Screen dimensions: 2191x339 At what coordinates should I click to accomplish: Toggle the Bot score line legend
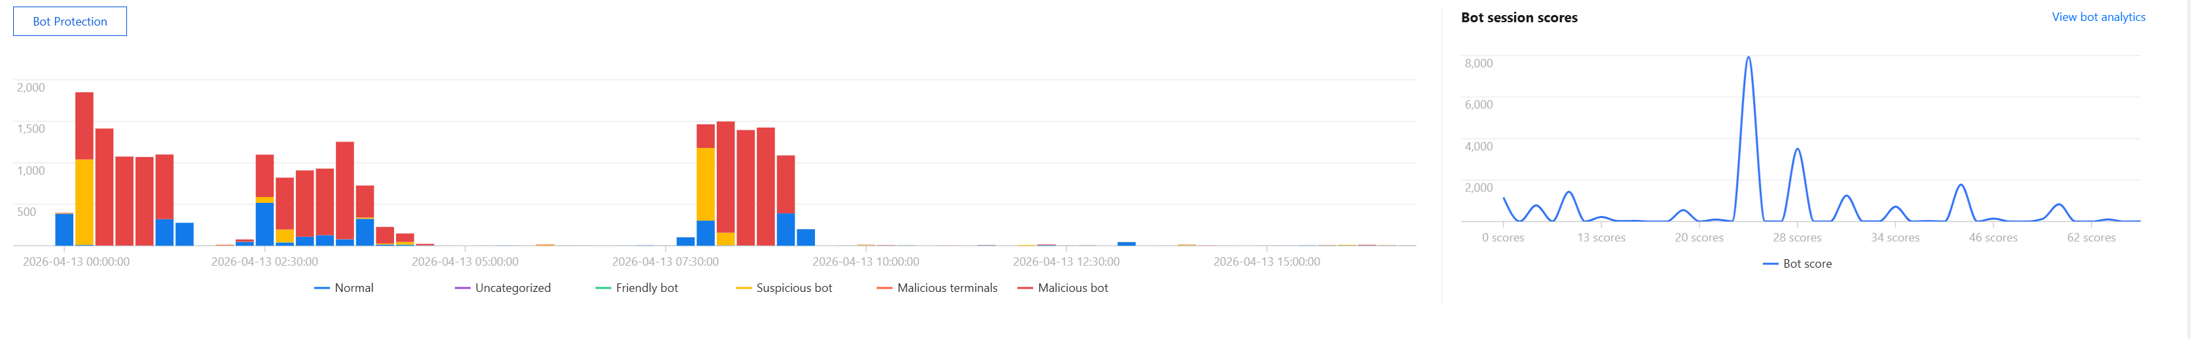1797,264
